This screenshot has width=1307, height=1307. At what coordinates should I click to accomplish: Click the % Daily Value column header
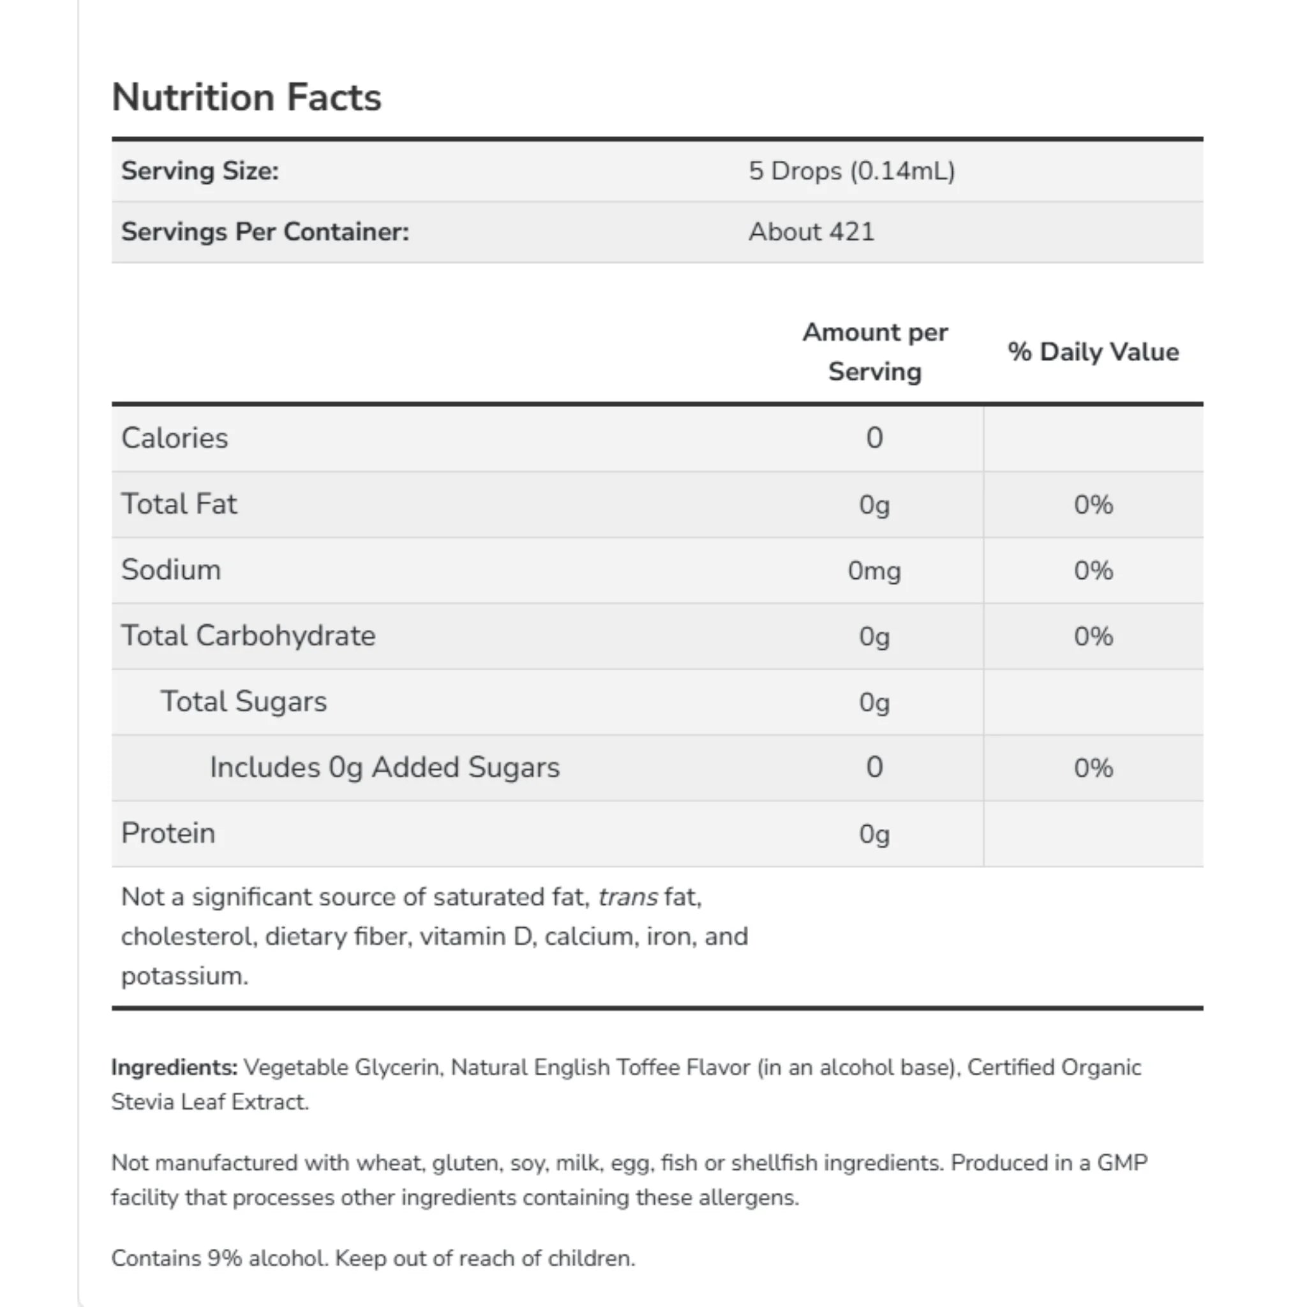[1093, 352]
